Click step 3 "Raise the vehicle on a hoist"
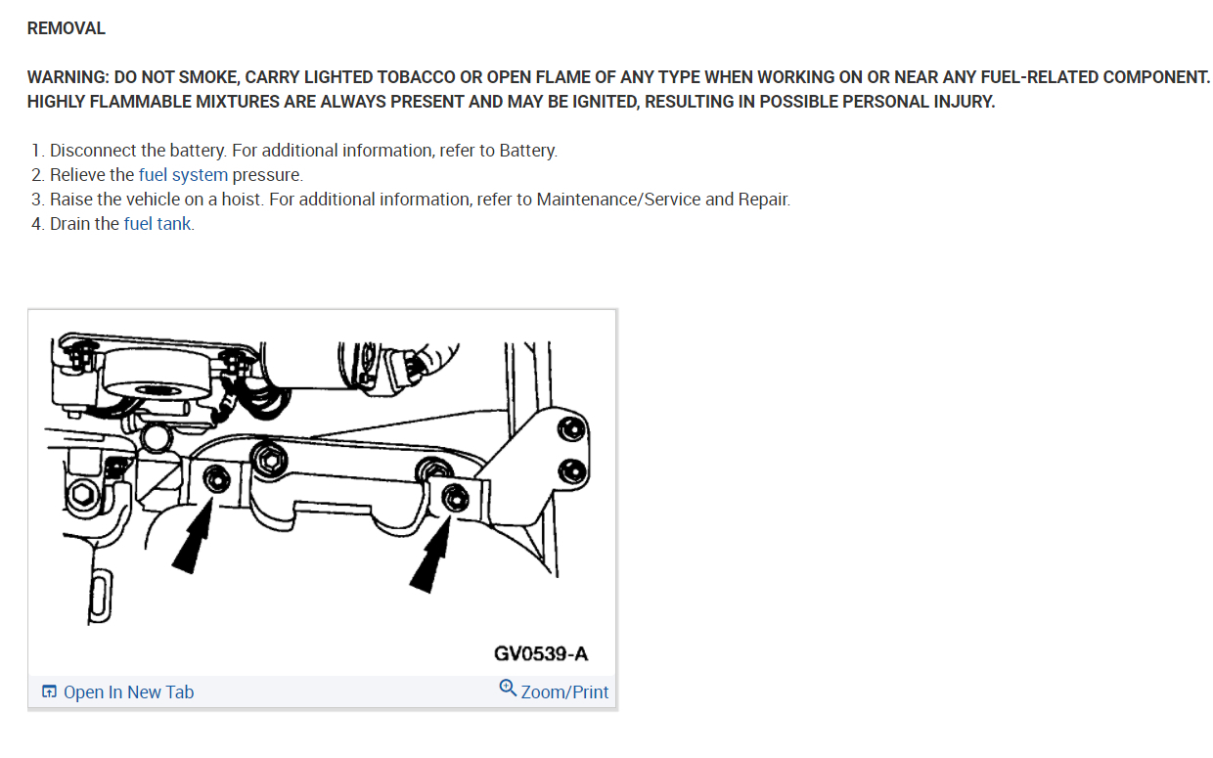 [x=420, y=199]
